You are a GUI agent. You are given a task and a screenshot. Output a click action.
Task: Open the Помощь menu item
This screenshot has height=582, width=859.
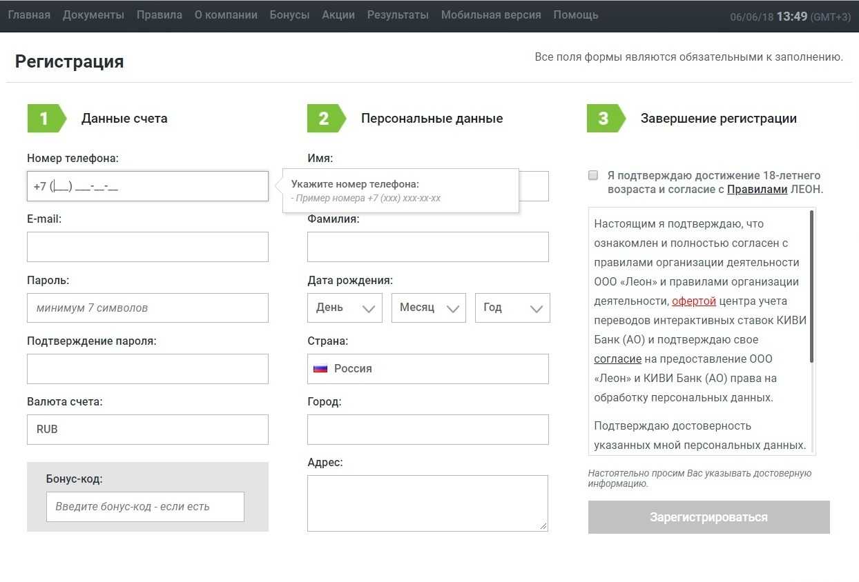[576, 15]
